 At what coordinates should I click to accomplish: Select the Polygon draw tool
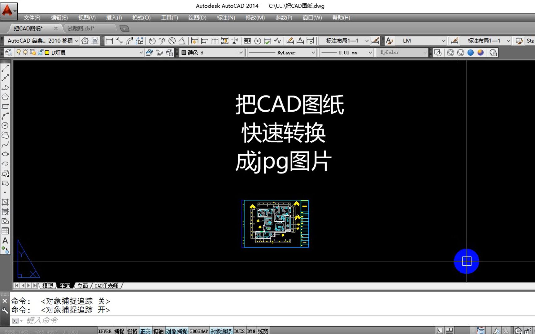coord(5,97)
